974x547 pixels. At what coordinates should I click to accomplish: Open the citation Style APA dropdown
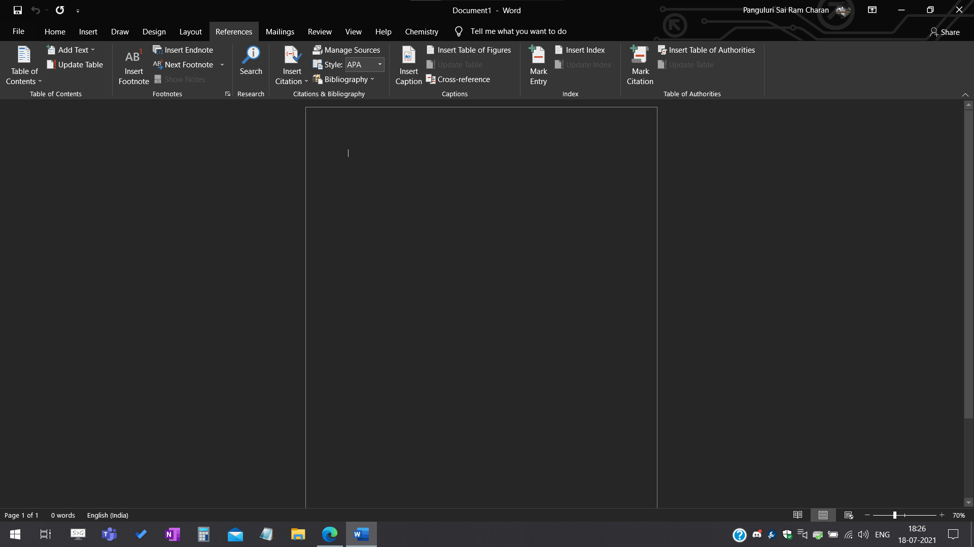coord(379,64)
